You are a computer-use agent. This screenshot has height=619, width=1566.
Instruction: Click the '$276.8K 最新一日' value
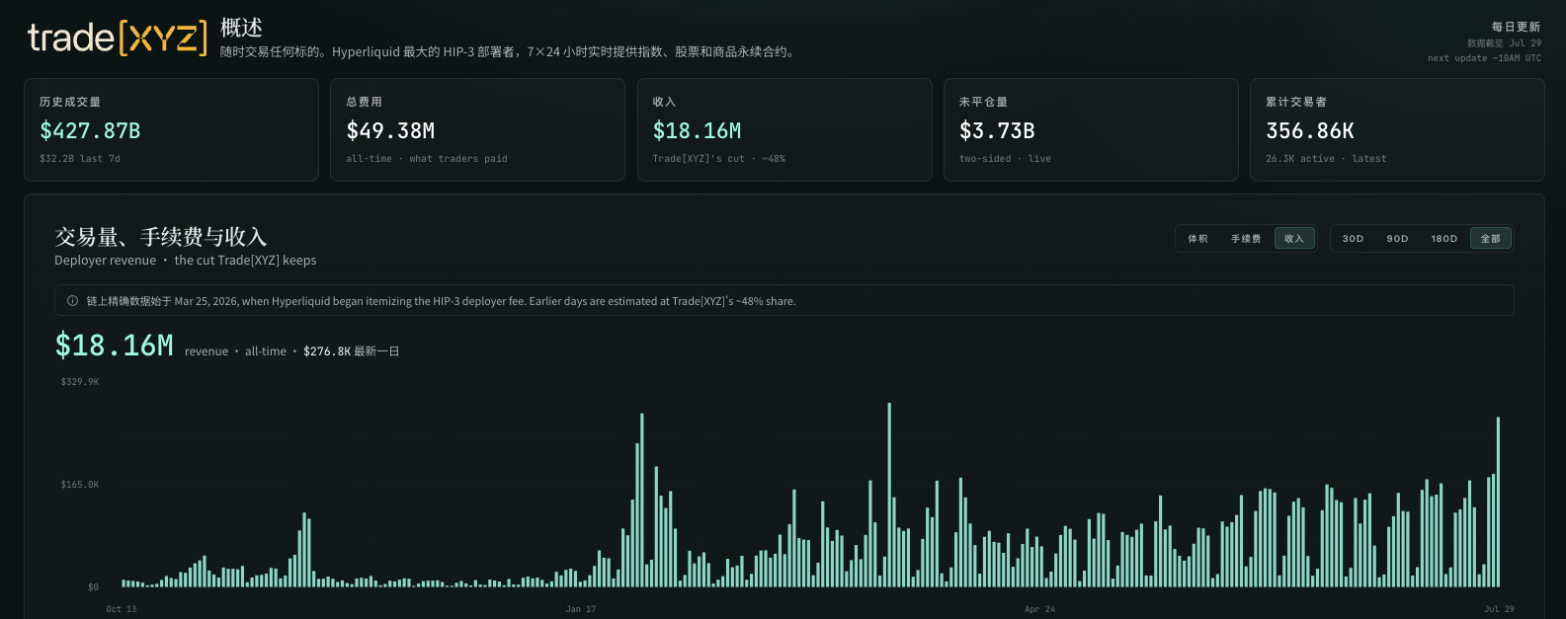click(x=351, y=351)
